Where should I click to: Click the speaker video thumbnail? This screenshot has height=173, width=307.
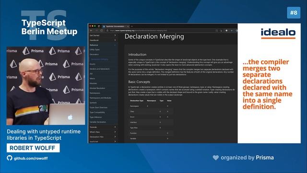click(46, 86)
